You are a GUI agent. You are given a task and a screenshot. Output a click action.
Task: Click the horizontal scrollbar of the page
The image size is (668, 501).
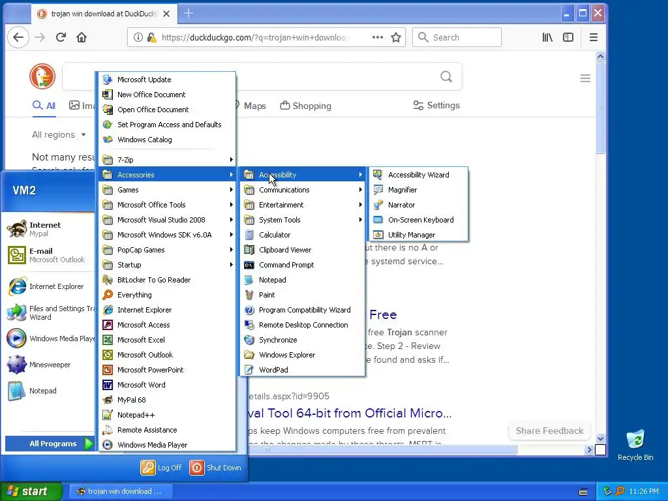pyautogui.click(x=381, y=449)
